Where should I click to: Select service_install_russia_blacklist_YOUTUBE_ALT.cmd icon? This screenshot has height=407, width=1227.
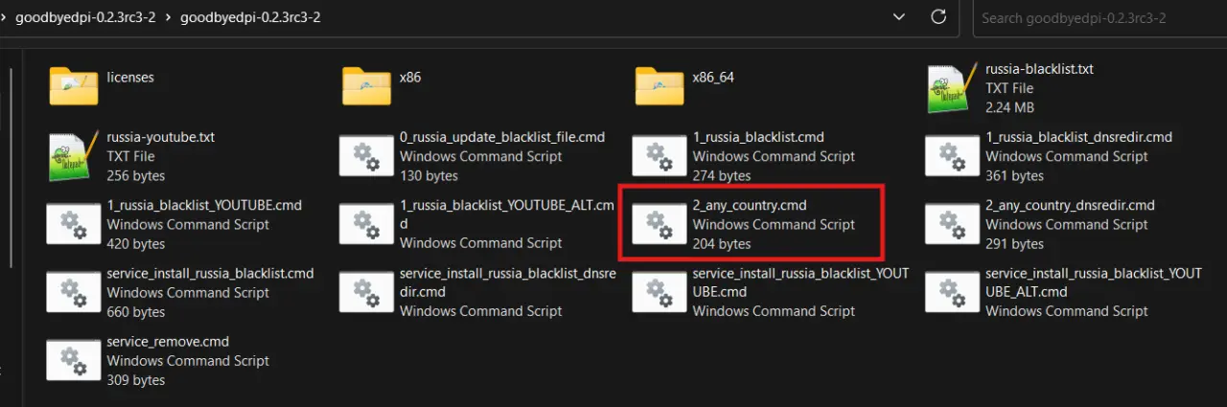(952, 292)
